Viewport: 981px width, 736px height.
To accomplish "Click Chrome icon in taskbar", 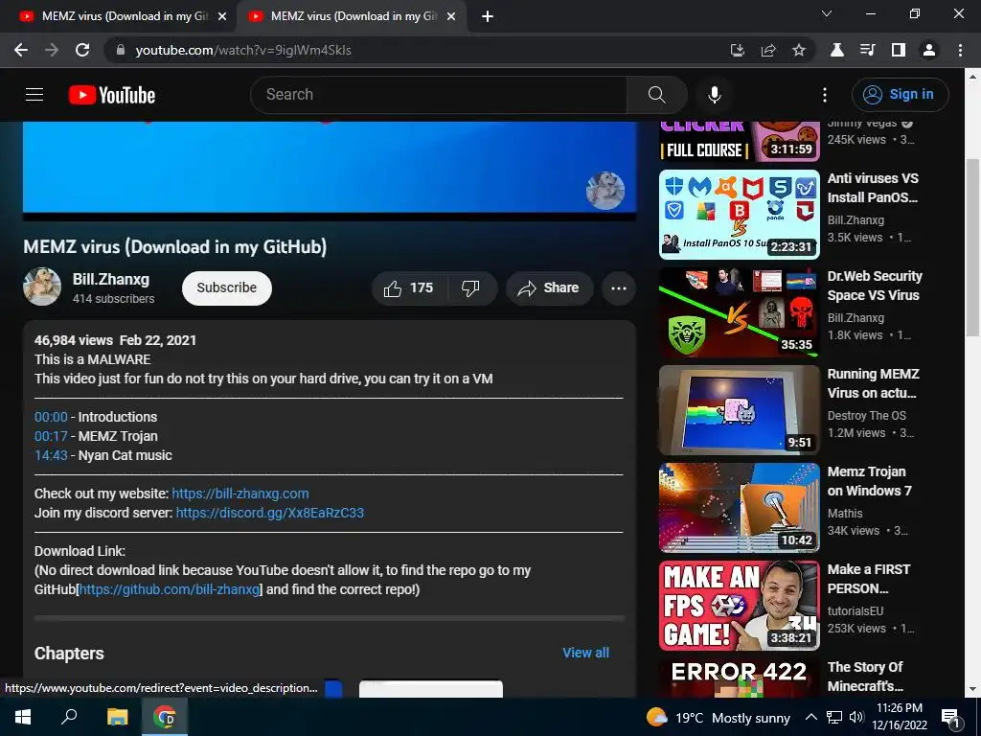I will pyautogui.click(x=165, y=717).
